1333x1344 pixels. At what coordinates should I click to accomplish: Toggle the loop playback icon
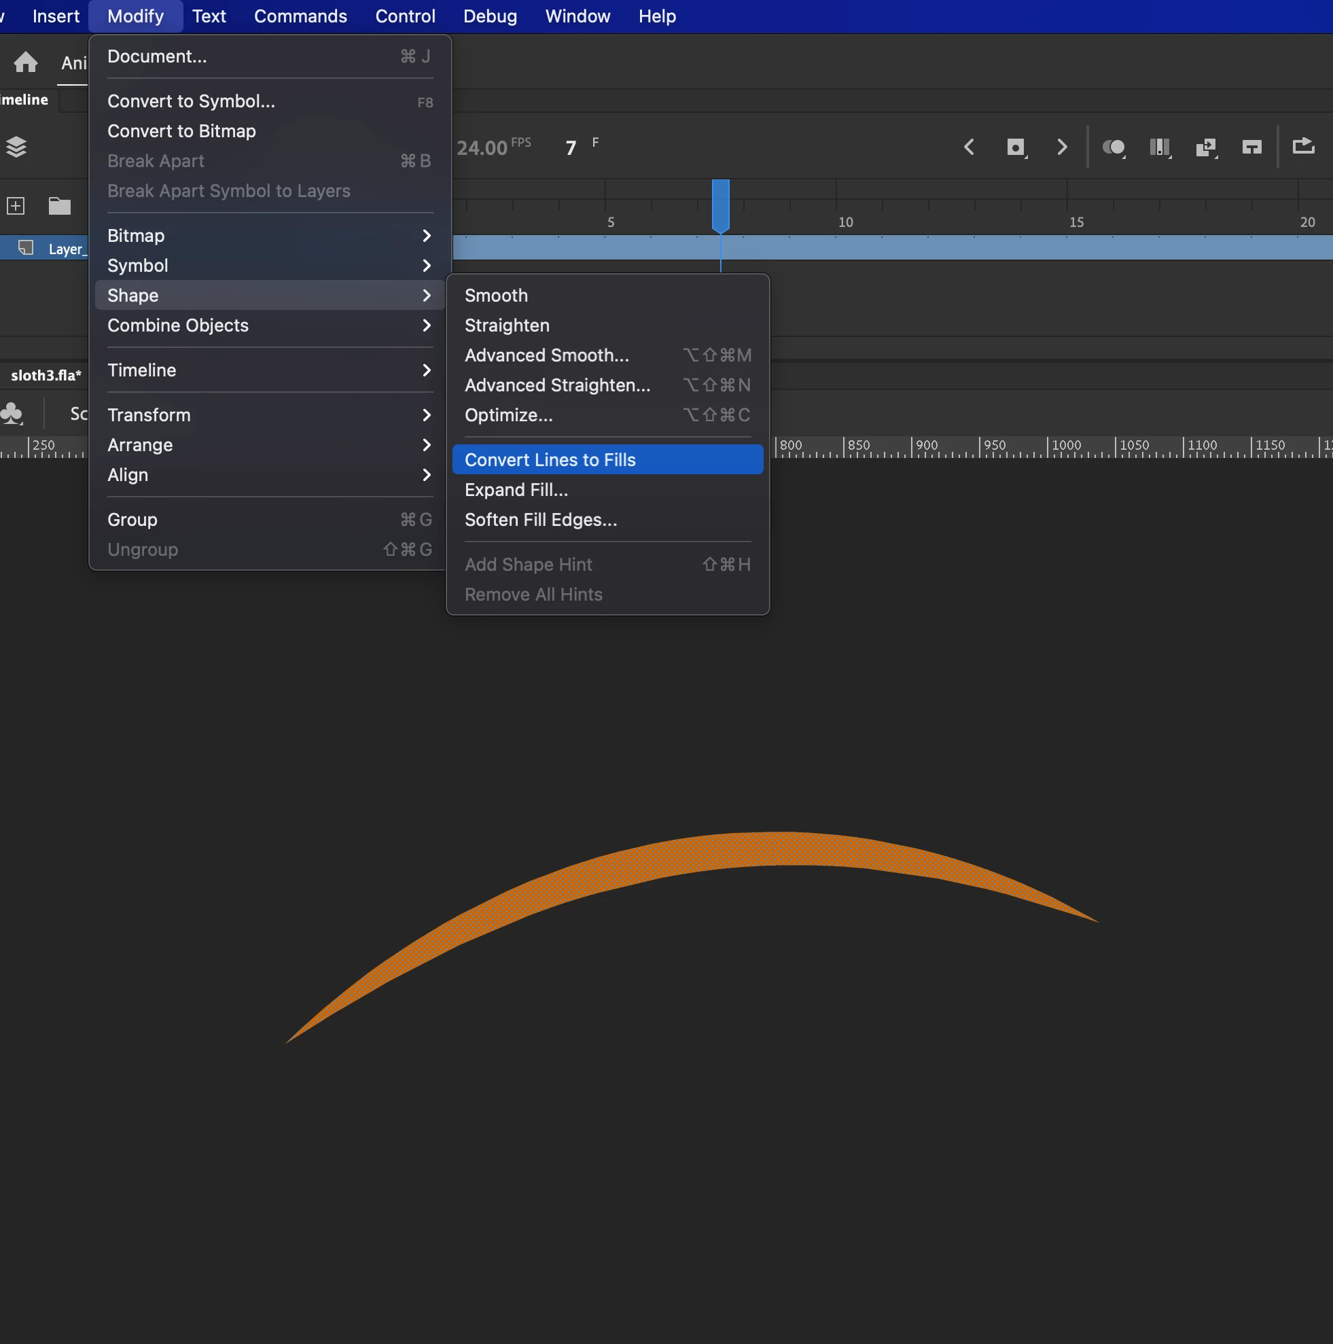coord(1251,147)
